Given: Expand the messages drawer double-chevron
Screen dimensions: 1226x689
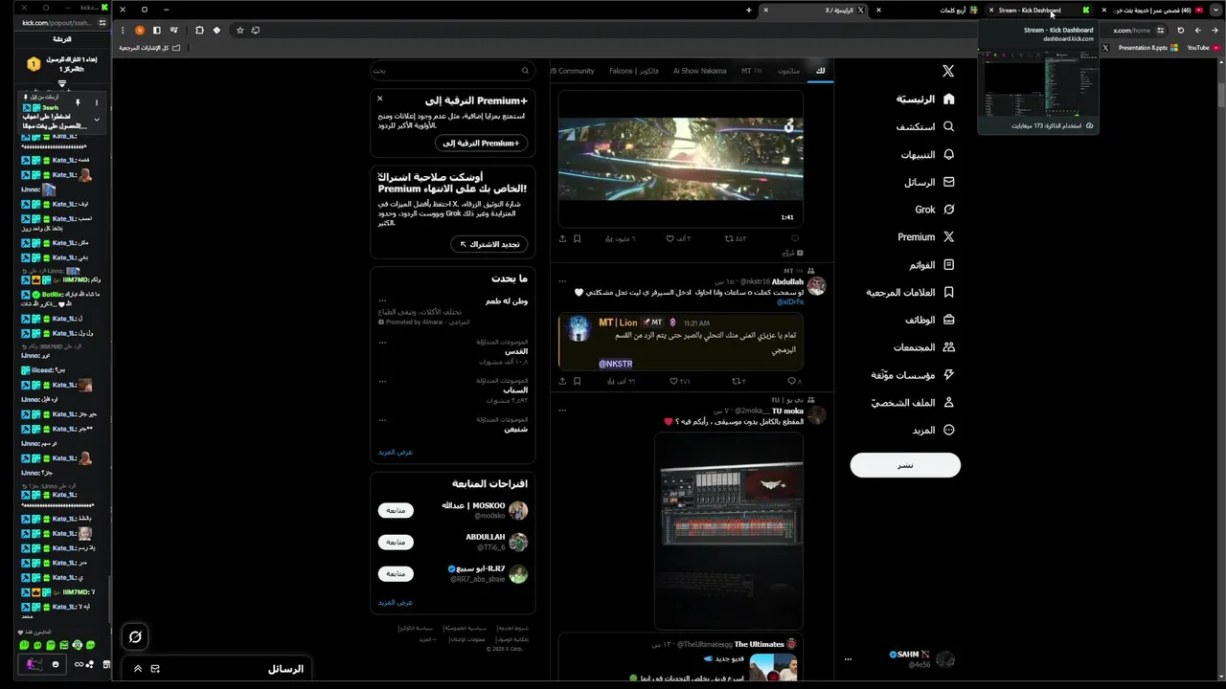Looking at the screenshot, I should [x=138, y=669].
